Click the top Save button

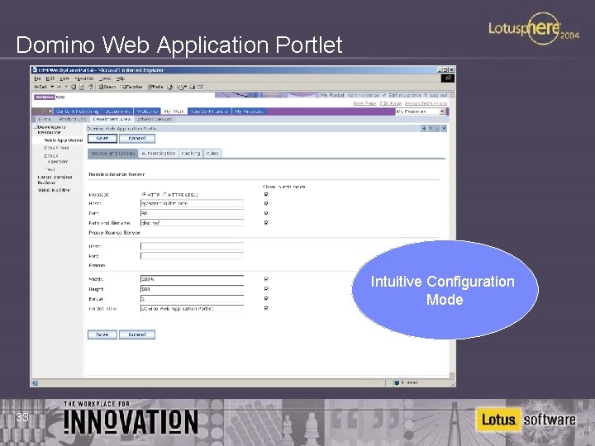click(102, 139)
